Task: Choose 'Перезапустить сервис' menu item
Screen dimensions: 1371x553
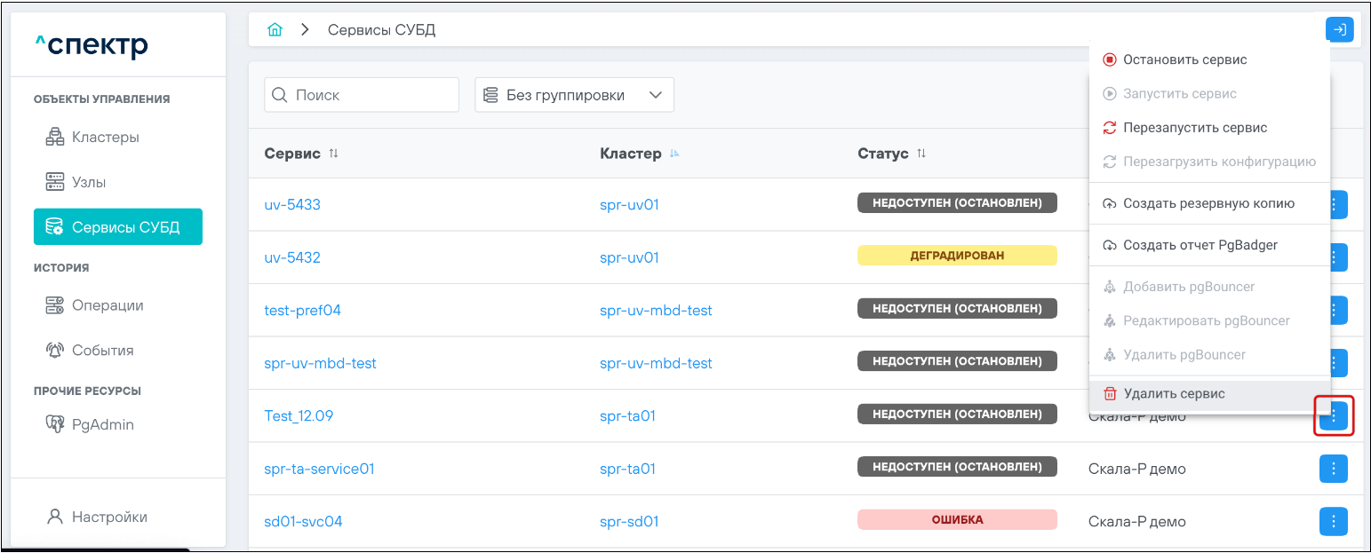Action: tap(1194, 128)
